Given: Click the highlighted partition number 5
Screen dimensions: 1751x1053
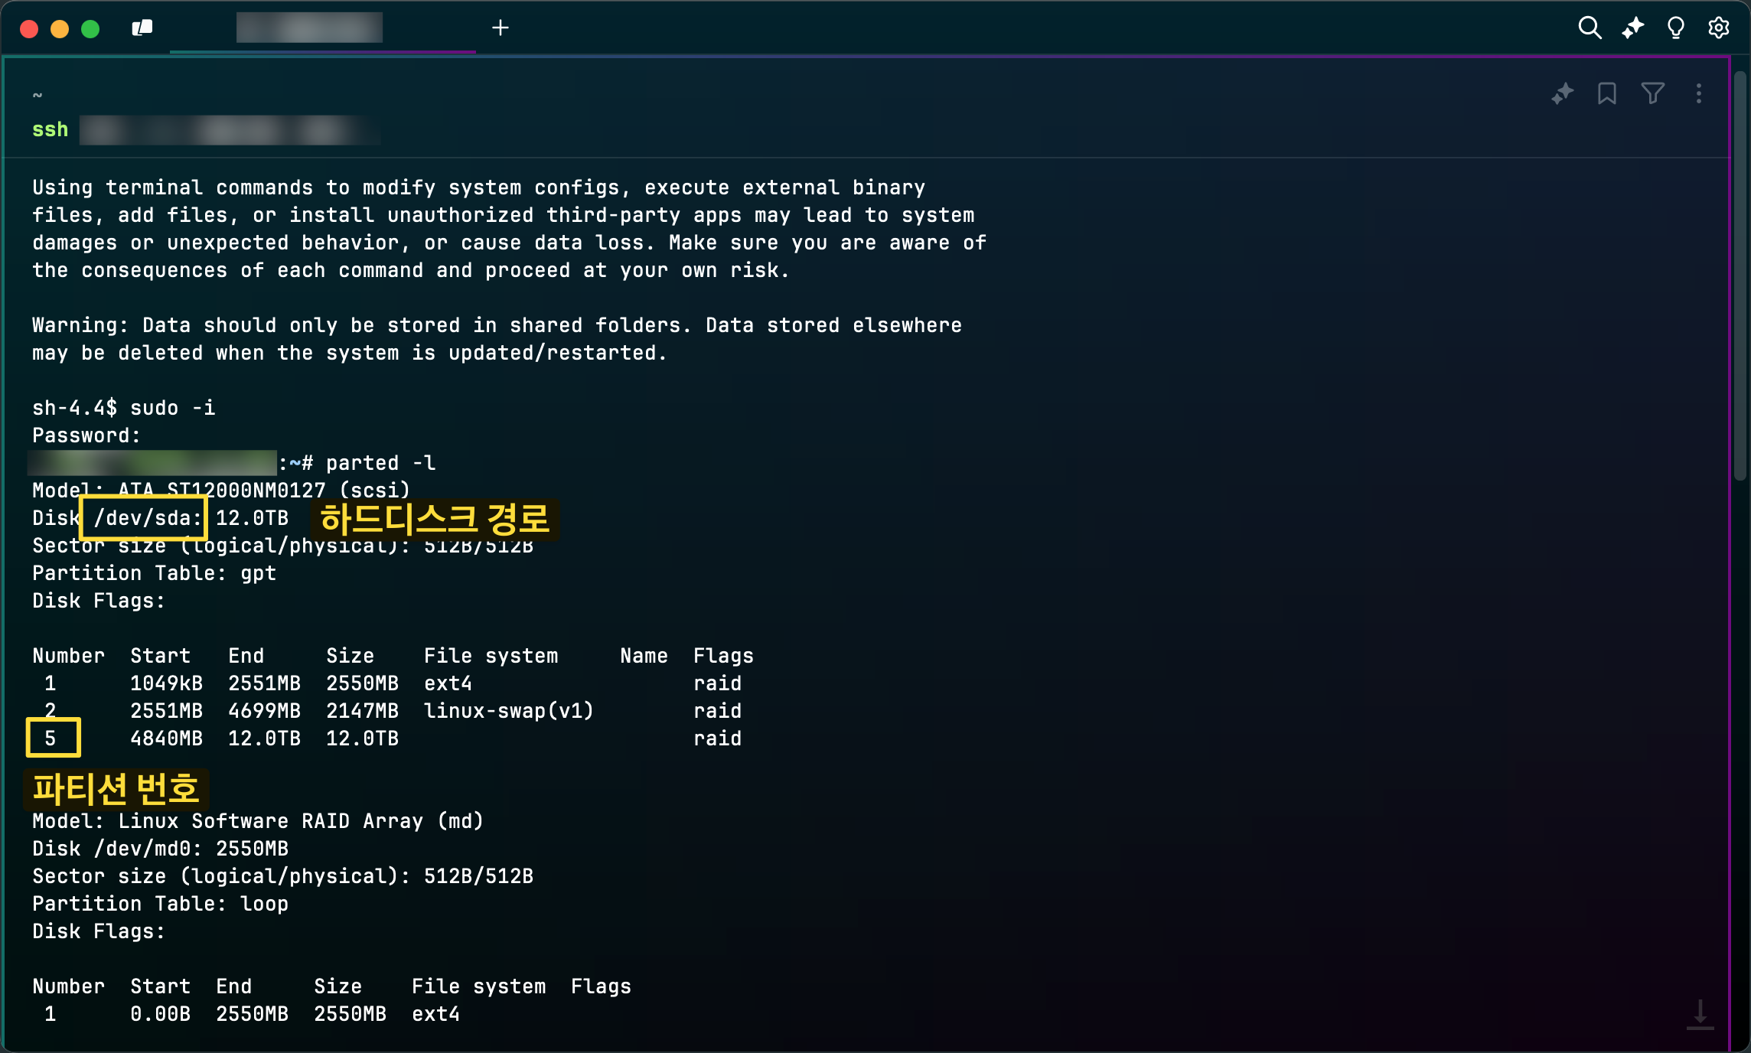Looking at the screenshot, I should 52,738.
